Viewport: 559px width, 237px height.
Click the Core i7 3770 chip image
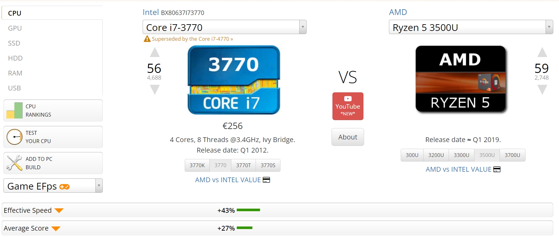point(234,80)
